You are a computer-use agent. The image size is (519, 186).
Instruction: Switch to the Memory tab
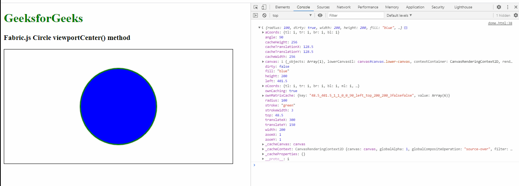tap(392, 7)
